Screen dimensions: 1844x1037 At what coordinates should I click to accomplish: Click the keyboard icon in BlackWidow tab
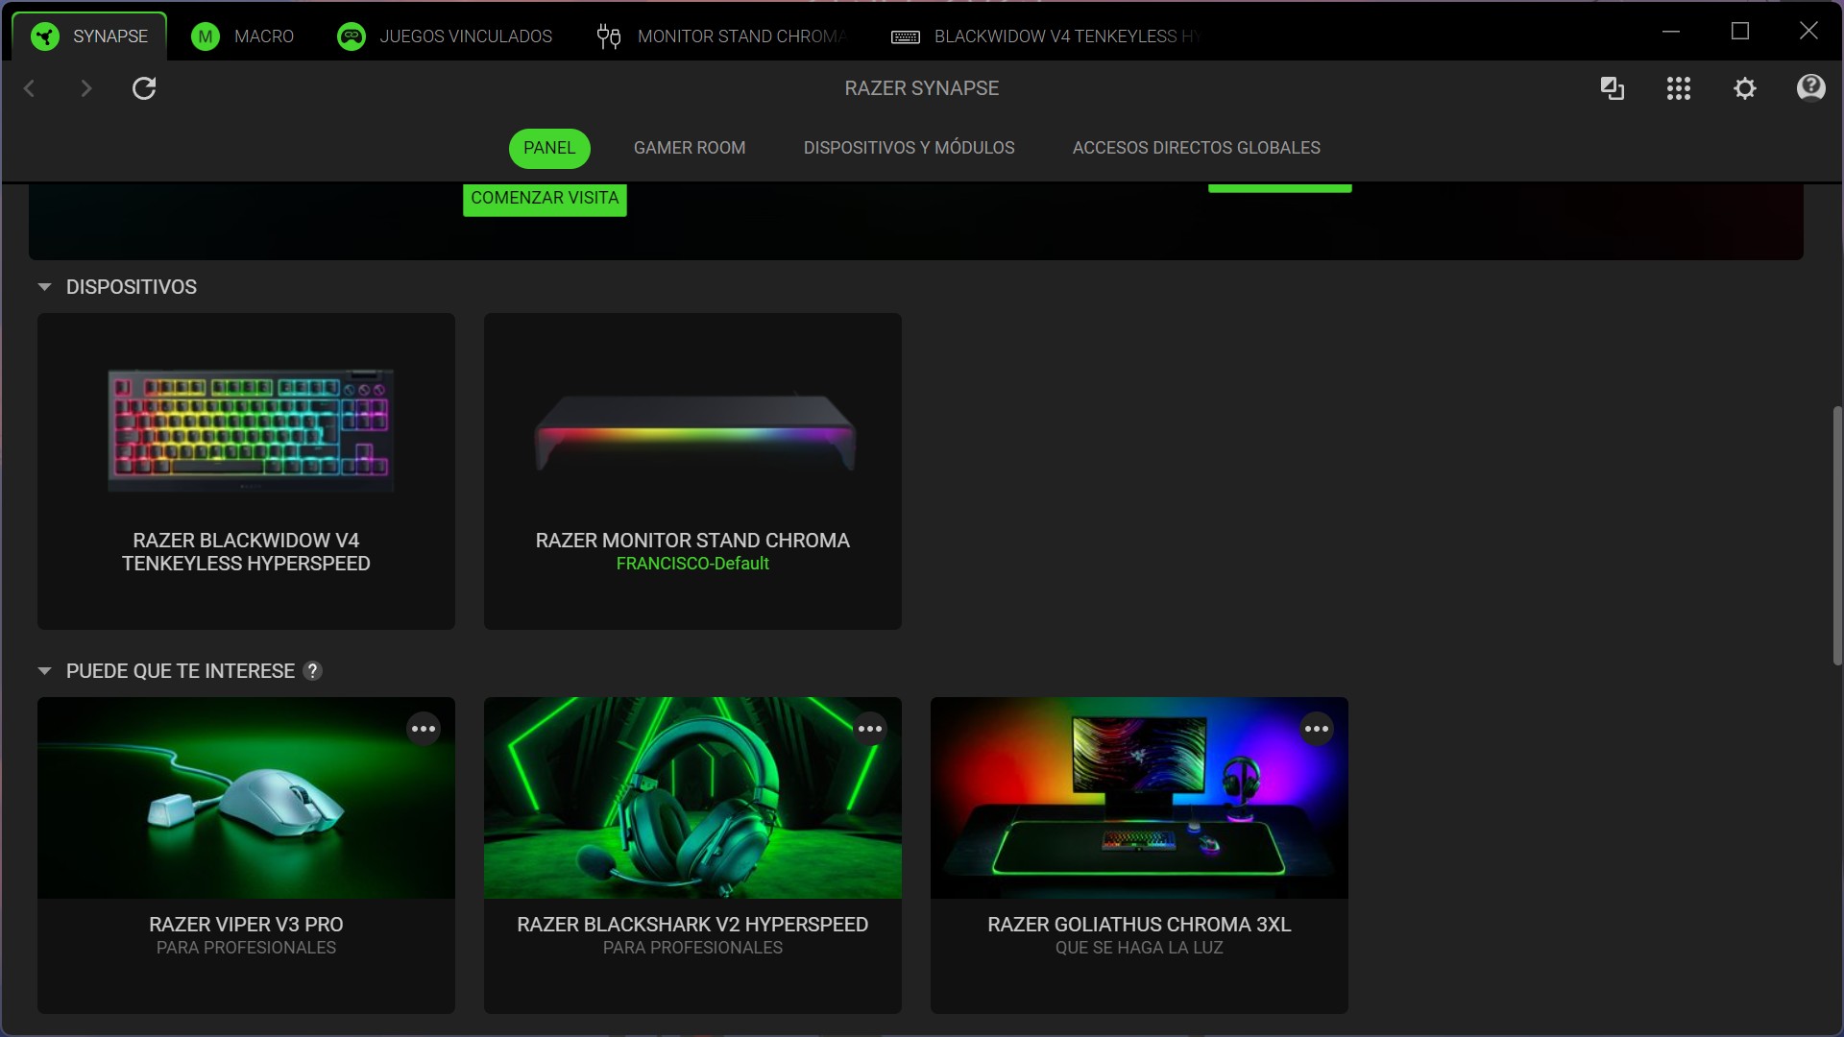tap(905, 37)
